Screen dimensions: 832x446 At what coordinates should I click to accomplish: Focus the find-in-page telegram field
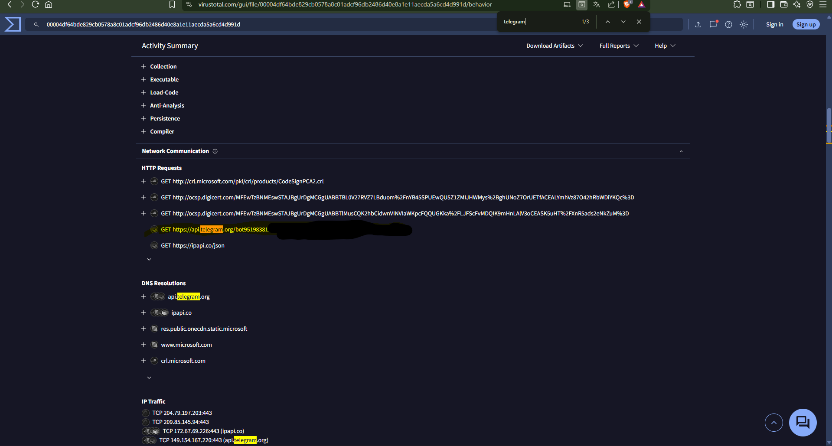pos(538,22)
